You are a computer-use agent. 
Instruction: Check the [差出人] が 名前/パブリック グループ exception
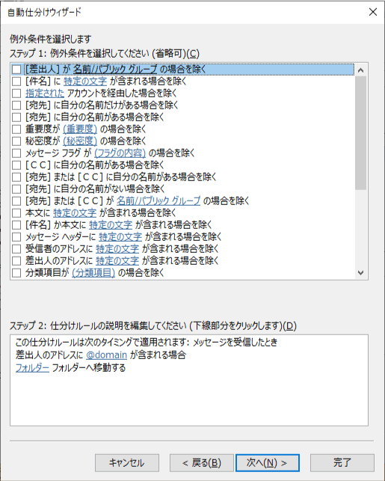[16, 70]
